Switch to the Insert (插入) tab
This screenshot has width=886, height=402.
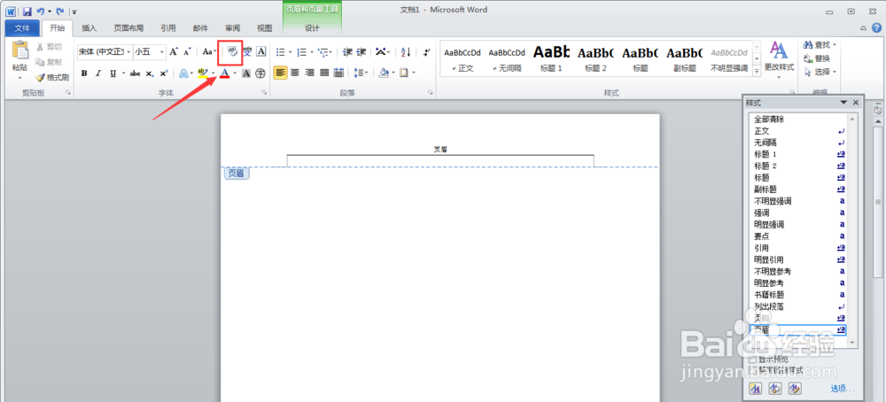click(89, 28)
